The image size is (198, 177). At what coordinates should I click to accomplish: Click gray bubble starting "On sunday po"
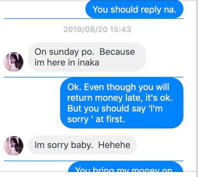tap(87, 57)
